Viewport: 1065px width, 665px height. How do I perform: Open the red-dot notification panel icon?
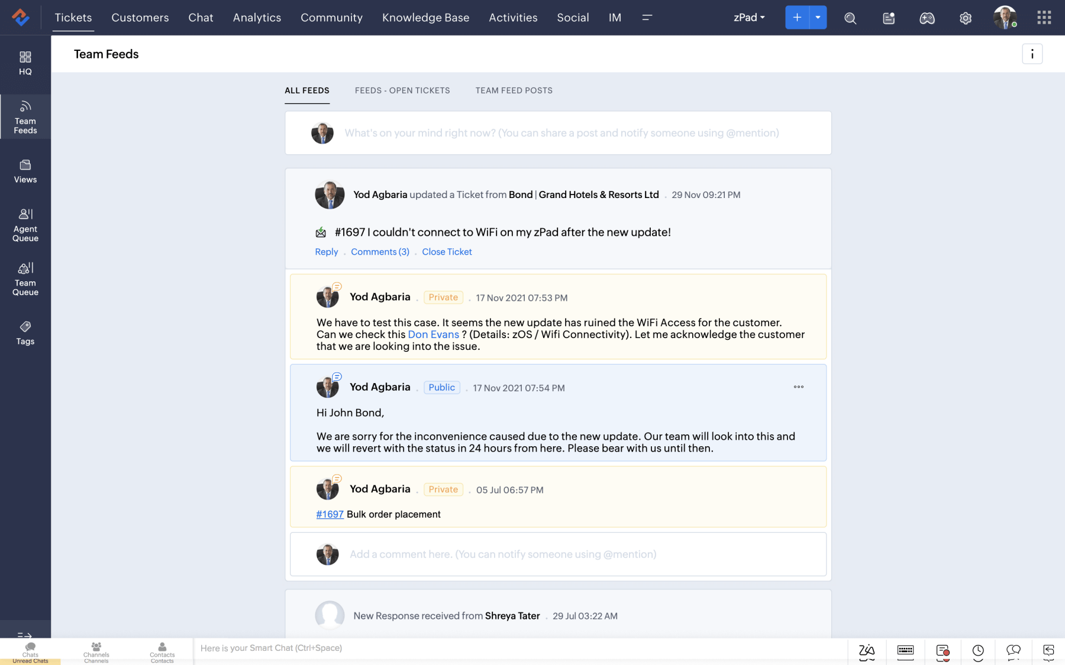click(x=943, y=652)
